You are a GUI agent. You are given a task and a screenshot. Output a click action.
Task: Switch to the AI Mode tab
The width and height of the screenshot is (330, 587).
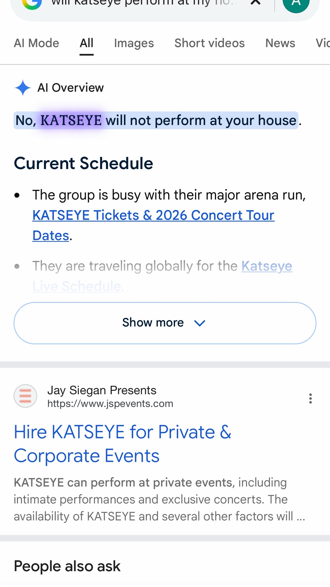(36, 43)
